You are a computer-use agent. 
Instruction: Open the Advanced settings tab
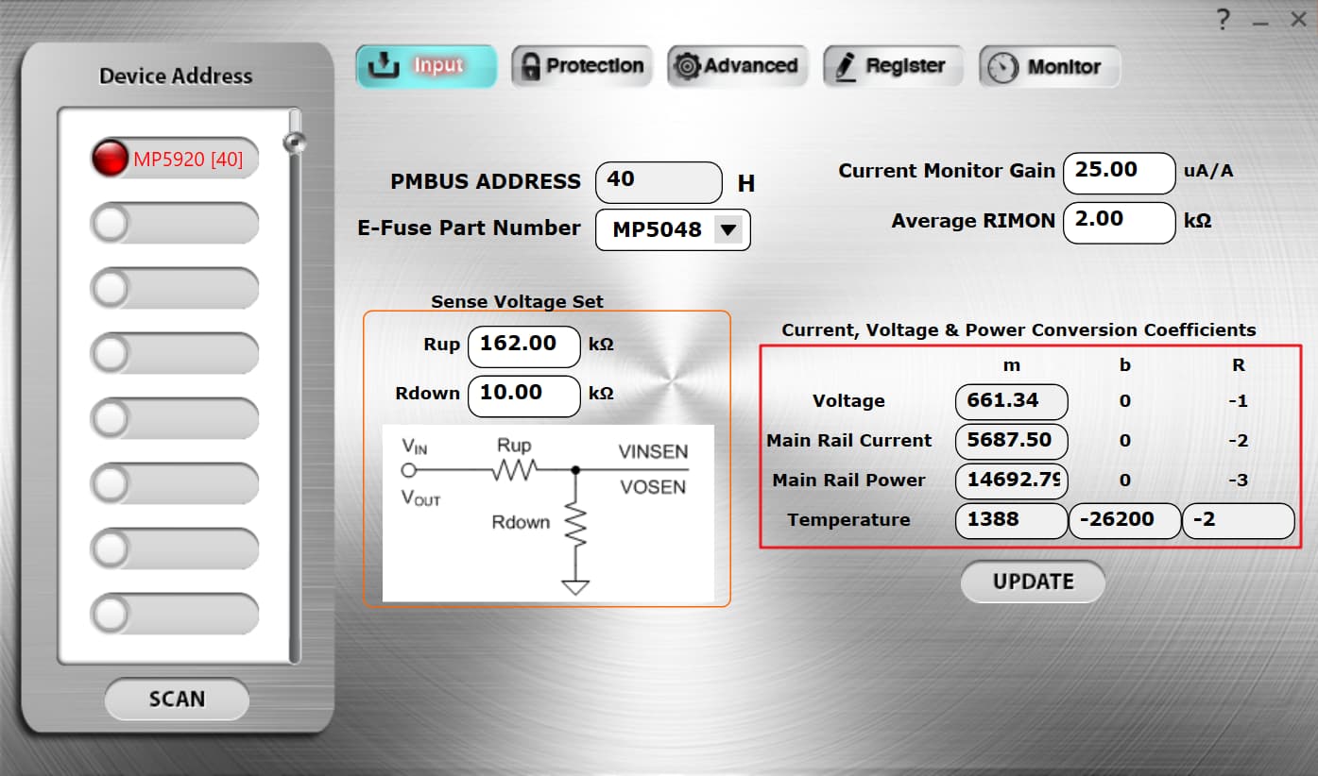(738, 66)
